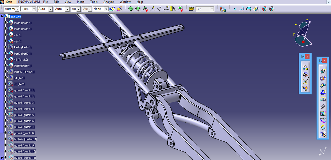This screenshot has width=331, height=160.
Task: Click the second green four-arrow icon
Action: (x=138, y=9)
